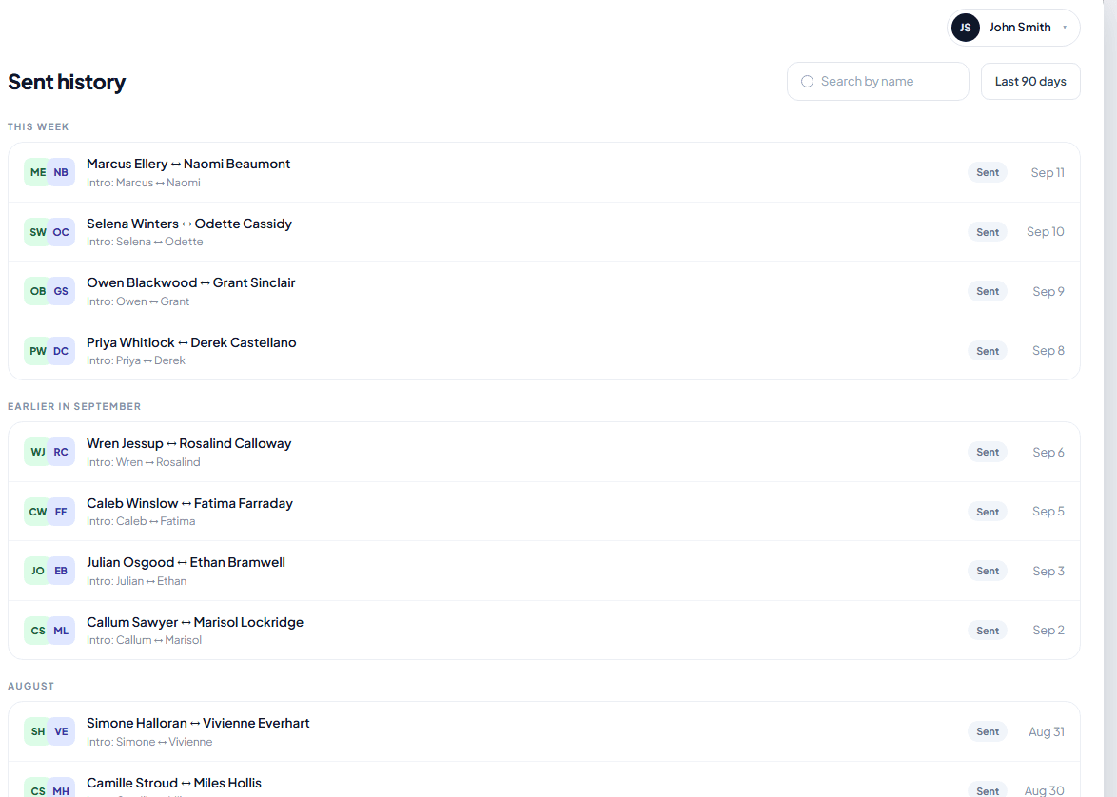Open the John Smith account menu
The image size is (1117, 797).
[x=1013, y=28]
